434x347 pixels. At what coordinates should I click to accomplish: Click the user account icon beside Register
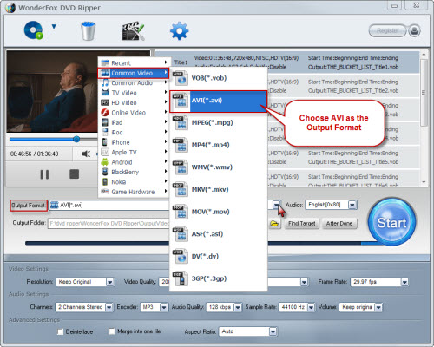click(414, 30)
